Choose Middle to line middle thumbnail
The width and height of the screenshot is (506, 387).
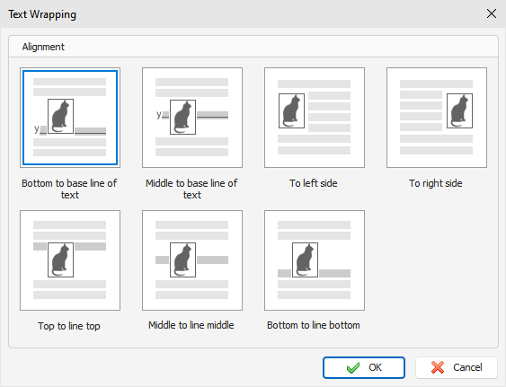click(x=192, y=260)
